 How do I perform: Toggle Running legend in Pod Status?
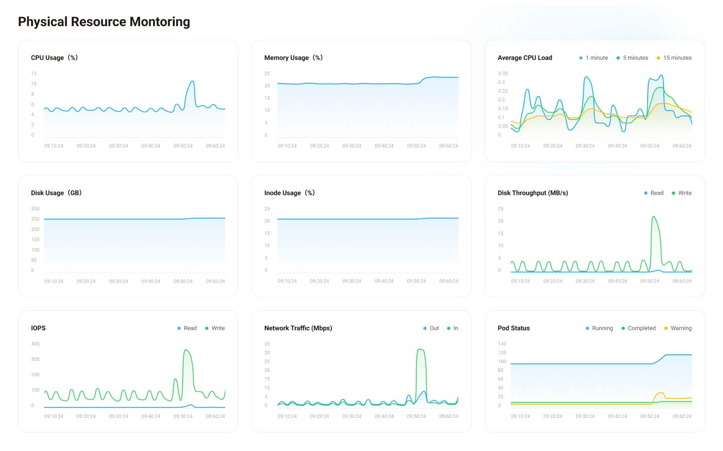tap(599, 328)
